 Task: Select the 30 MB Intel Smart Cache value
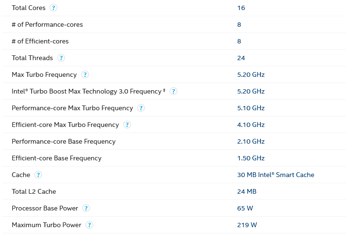click(276, 175)
